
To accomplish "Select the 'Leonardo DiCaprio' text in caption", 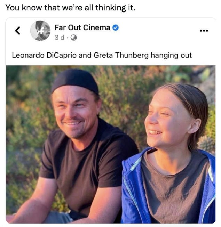I will click(x=44, y=55).
